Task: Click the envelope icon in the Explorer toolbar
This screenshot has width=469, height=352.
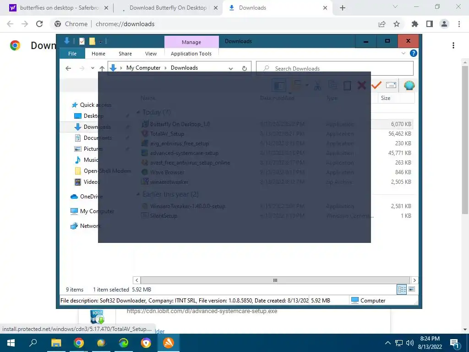Action: pos(391,85)
